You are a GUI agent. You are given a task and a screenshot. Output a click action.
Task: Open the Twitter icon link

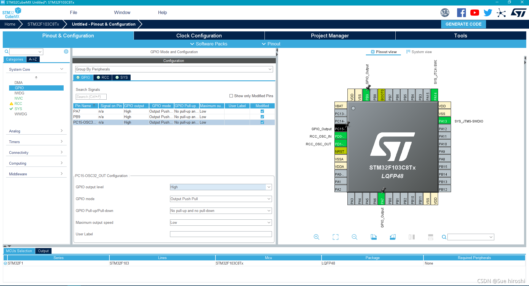[x=488, y=13]
